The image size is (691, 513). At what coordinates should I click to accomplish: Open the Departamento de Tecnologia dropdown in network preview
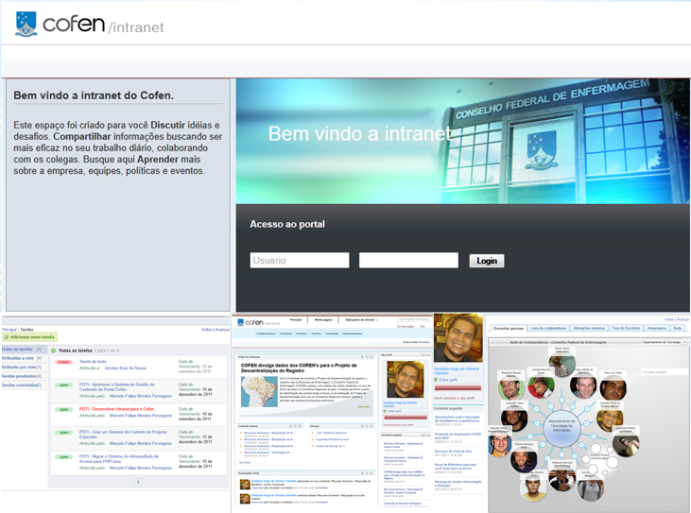(665, 342)
